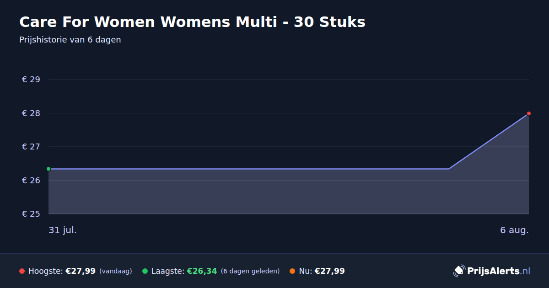Click the Prijshistorie van 6 dagen subtitle
The height and width of the screenshot is (288, 549).
pyautogui.click(x=70, y=40)
